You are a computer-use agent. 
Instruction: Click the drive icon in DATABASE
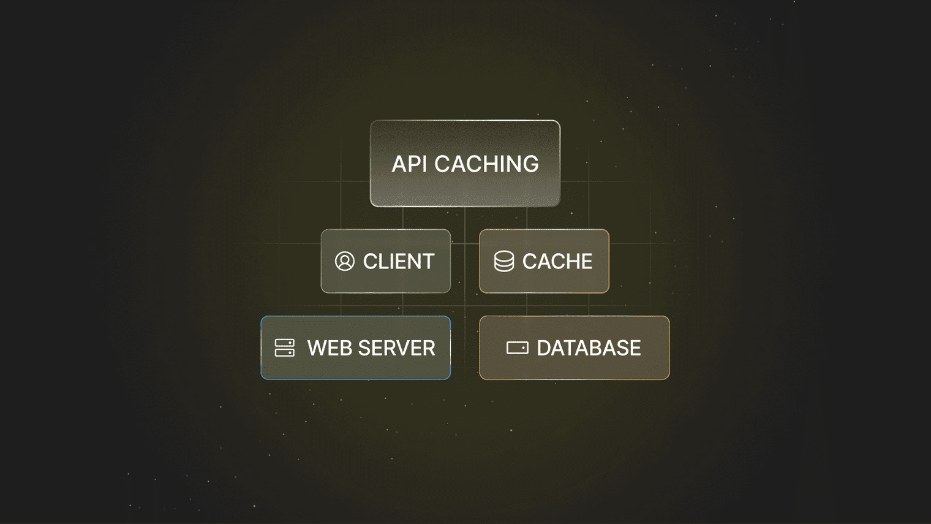(x=518, y=348)
